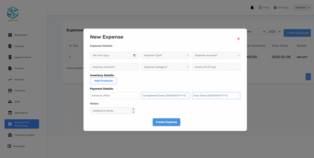Open the Swalook user account menu
This screenshot has width=314, height=158.
[x=302, y=8]
